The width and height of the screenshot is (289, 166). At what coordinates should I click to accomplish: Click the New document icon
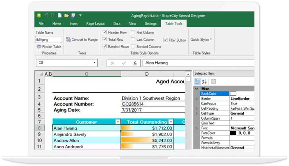tap(60, 15)
